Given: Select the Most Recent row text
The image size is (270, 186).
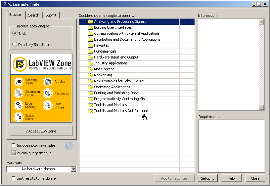Looking at the screenshot, I should (x=104, y=69).
